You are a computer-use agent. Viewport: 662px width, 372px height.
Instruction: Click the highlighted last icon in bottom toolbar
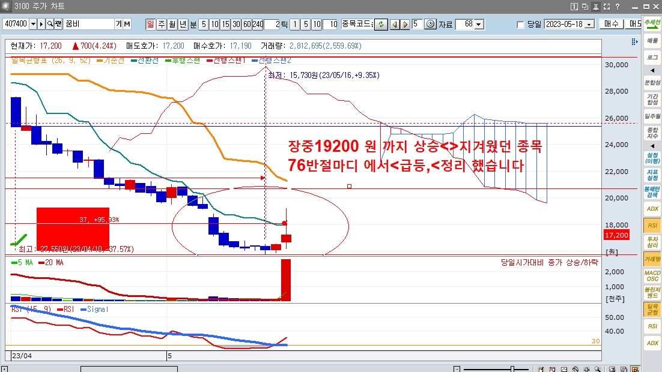coord(635,369)
